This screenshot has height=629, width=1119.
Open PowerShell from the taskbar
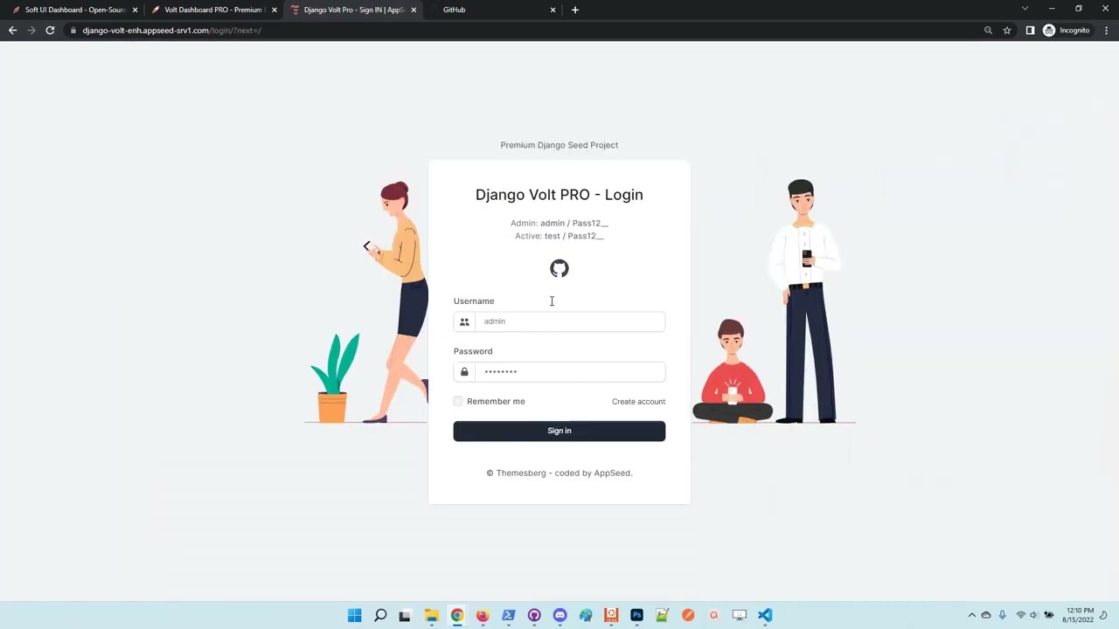[x=508, y=615]
